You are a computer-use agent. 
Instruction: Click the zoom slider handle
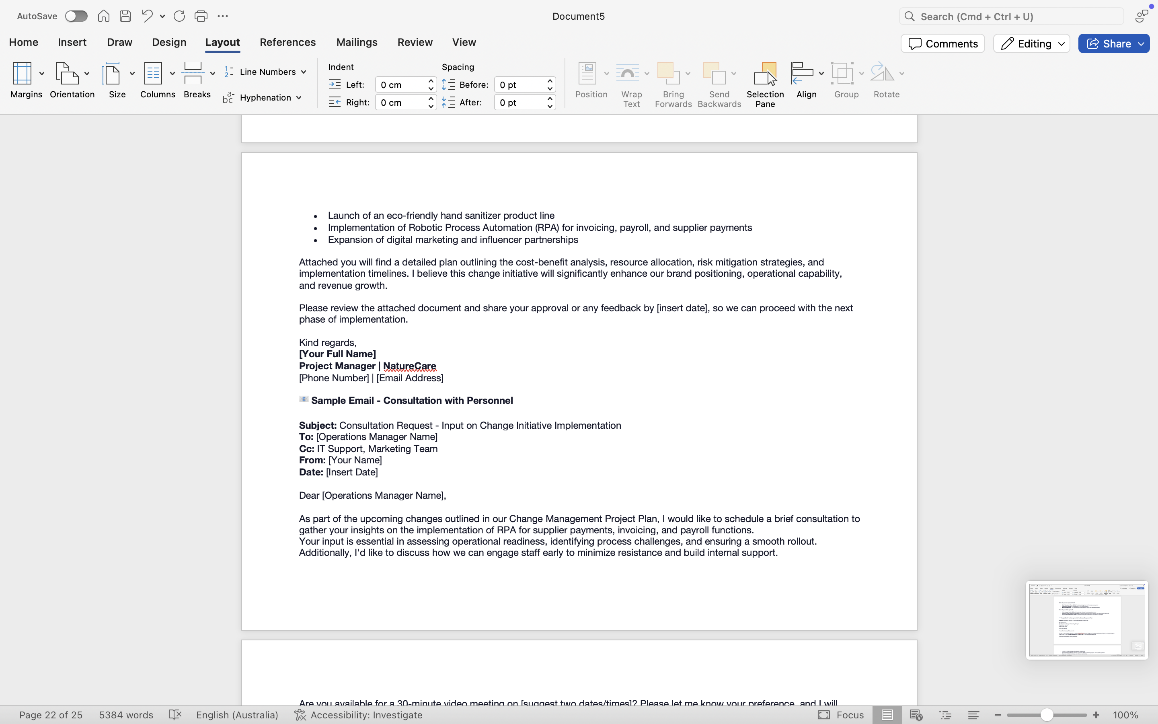pyautogui.click(x=1047, y=715)
